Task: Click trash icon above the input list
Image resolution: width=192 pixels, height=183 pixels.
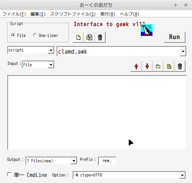Action: tap(180, 66)
